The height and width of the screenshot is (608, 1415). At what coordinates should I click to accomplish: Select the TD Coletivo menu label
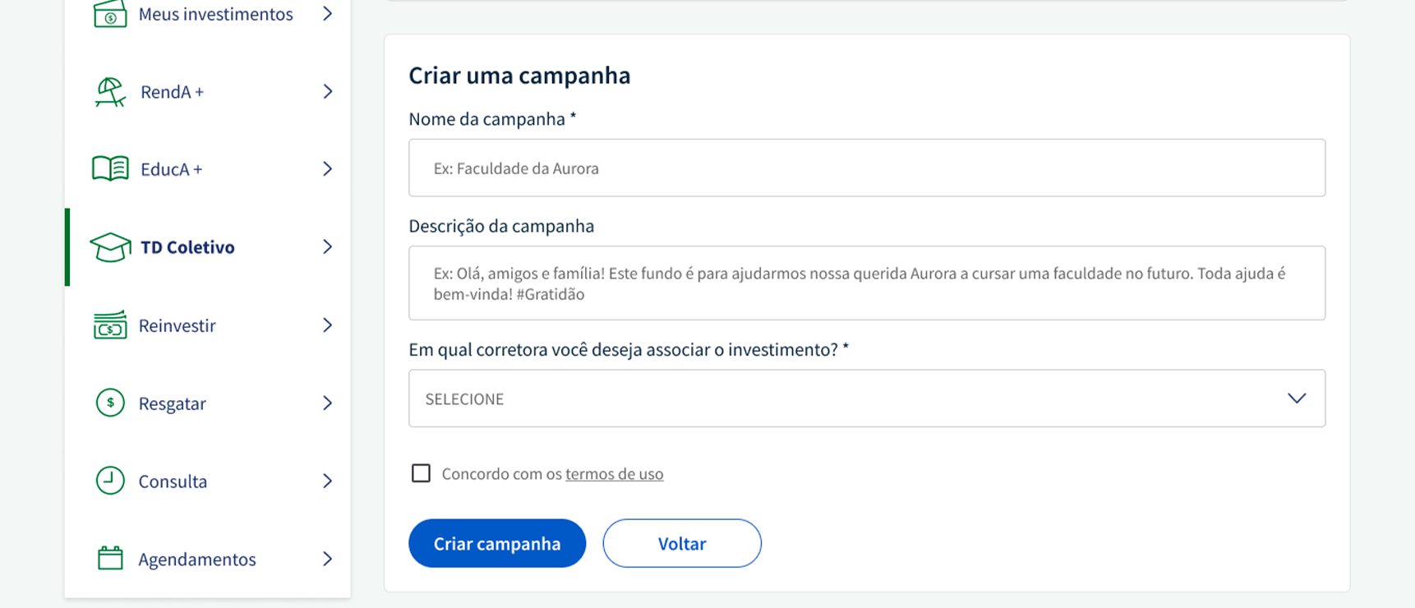[x=187, y=247]
